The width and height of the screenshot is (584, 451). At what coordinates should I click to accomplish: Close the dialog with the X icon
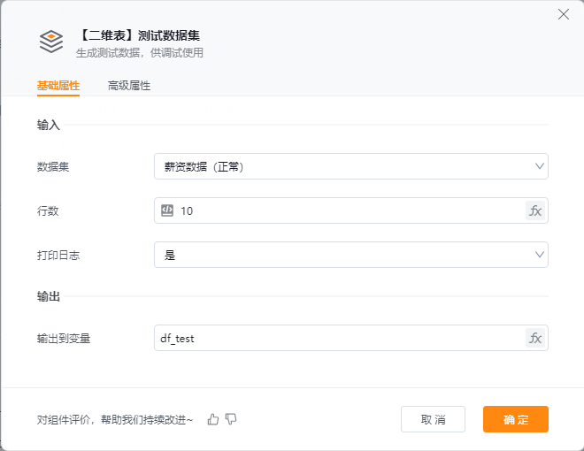[564, 14]
